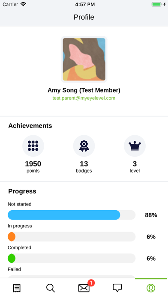The height and width of the screenshot is (298, 168).
Task: Open the test.parent@myeyelevel.com email link
Action: click(84, 98)
